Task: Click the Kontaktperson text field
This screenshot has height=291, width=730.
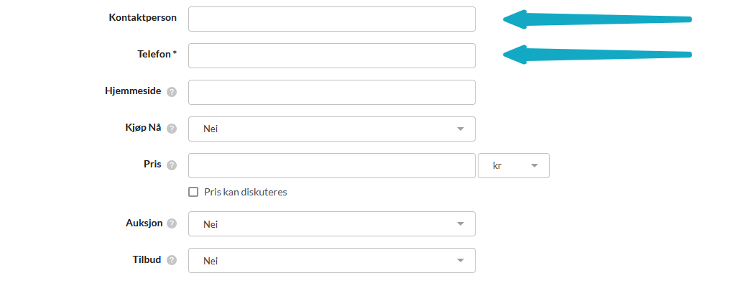Action: (x=331, y=19)
